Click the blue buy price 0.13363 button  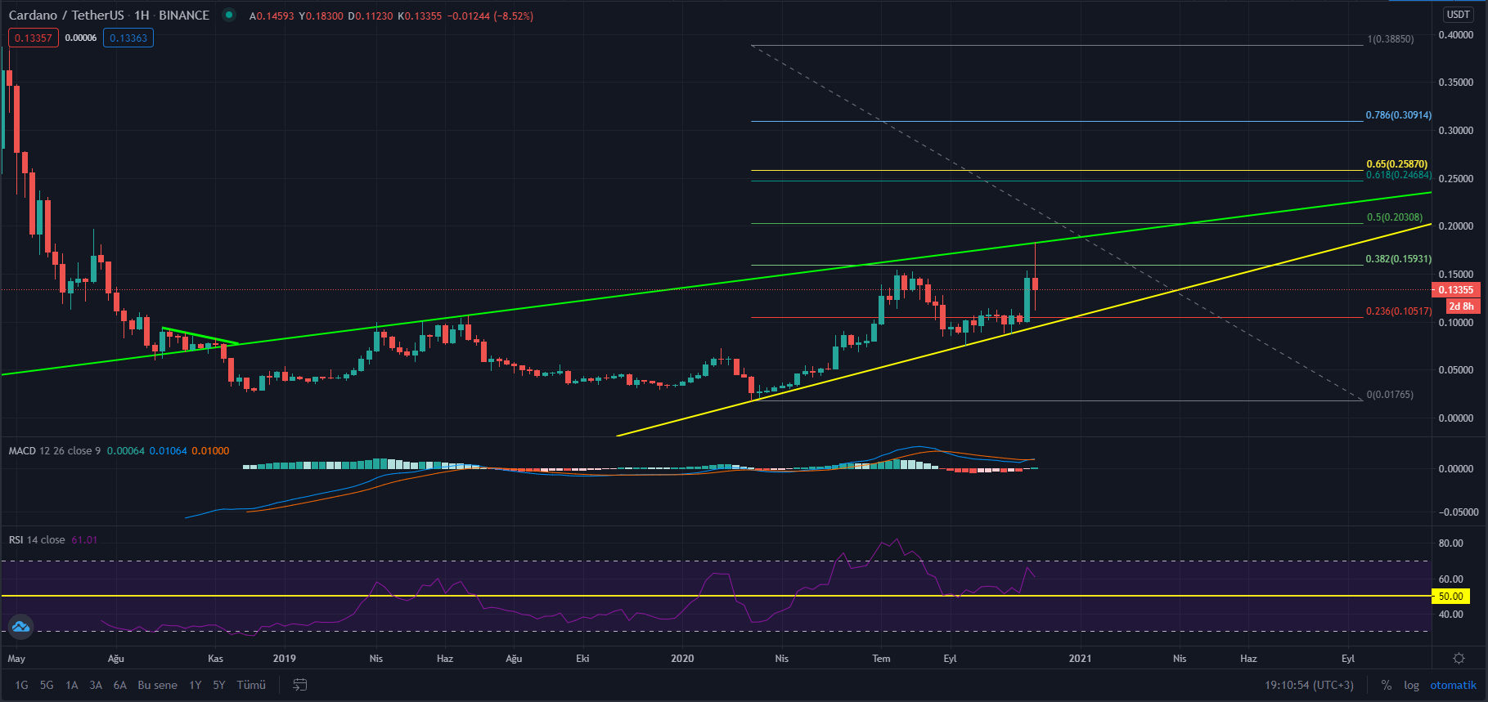point(128,38)
